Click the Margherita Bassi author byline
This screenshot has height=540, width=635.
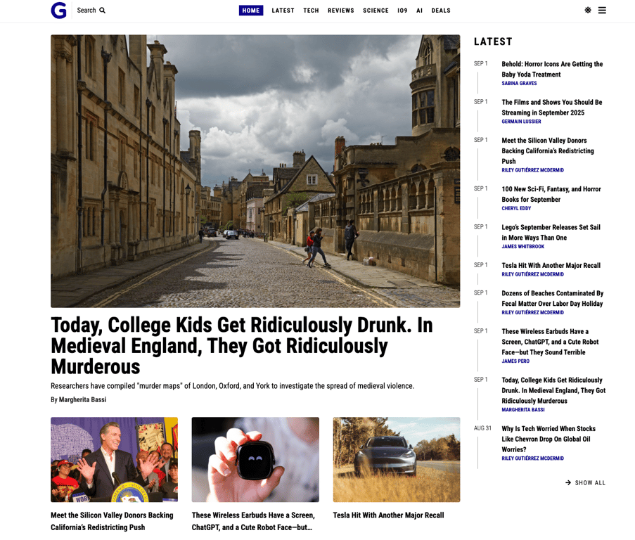78,399
